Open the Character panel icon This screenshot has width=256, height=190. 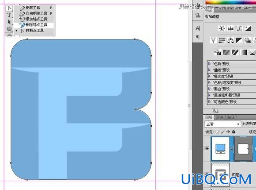click(198, 28)
